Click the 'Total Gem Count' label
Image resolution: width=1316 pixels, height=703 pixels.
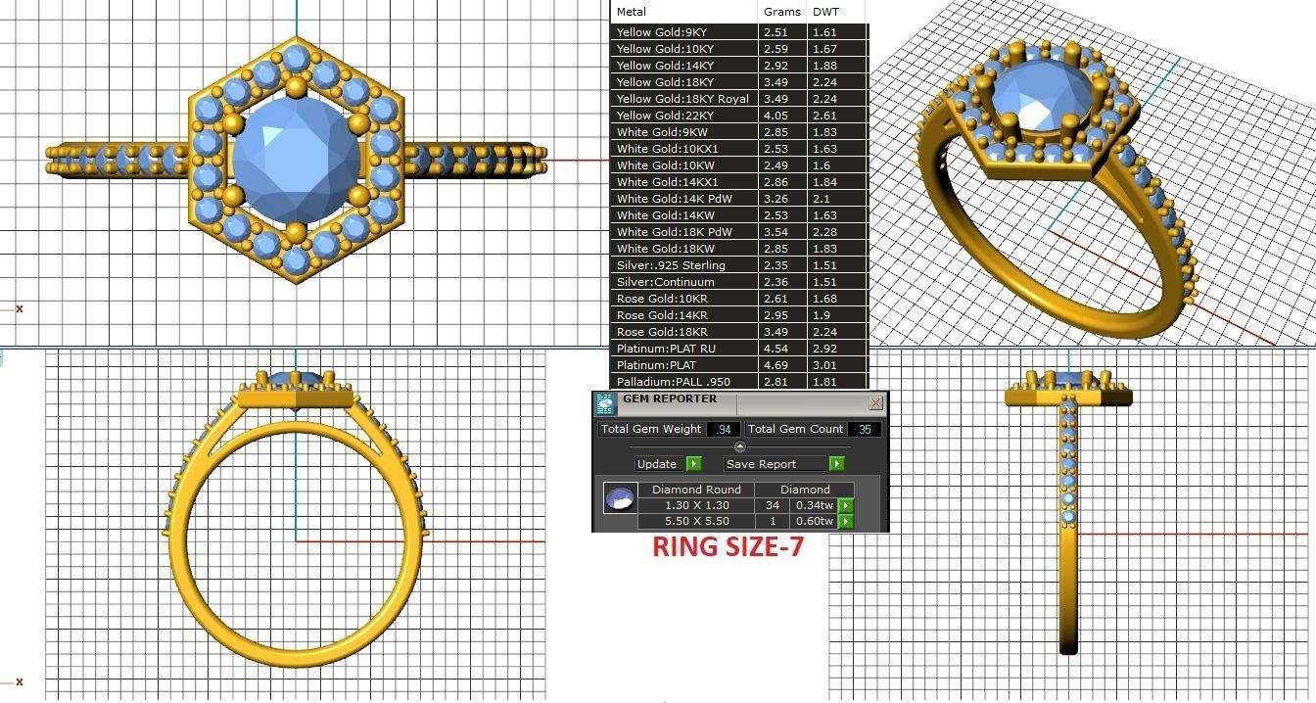795,429
